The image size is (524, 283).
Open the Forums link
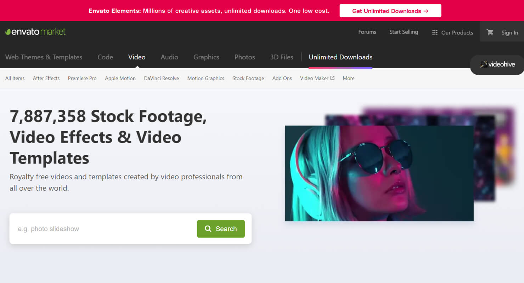(x=367, y=32)
